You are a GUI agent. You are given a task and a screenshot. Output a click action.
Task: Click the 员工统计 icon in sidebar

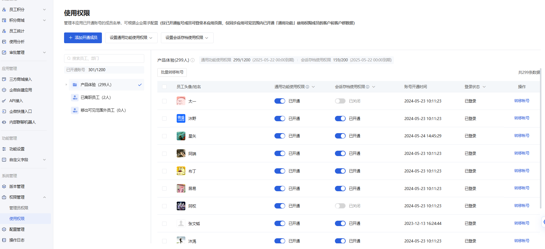4,31
